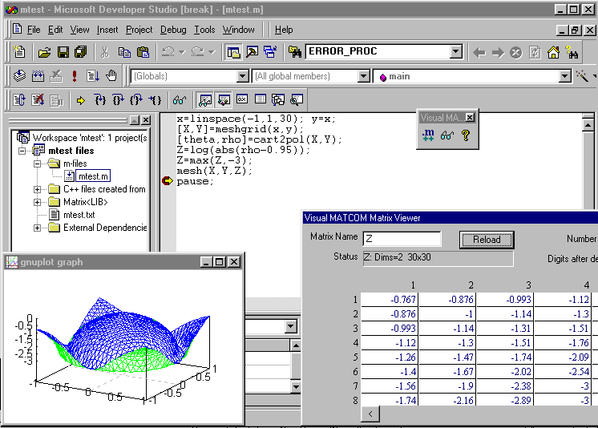Click the Matrix Name input field
This screenshot has width=598, height=428.
pyautogui.click(x=401, y=239)
